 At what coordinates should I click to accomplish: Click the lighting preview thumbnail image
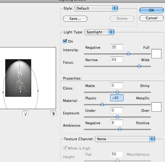pyautogui.click(x=18, y=78)
